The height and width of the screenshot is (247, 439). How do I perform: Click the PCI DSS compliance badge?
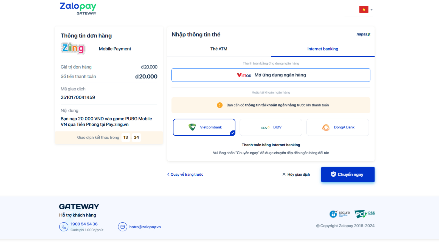[x=364, y=214]
